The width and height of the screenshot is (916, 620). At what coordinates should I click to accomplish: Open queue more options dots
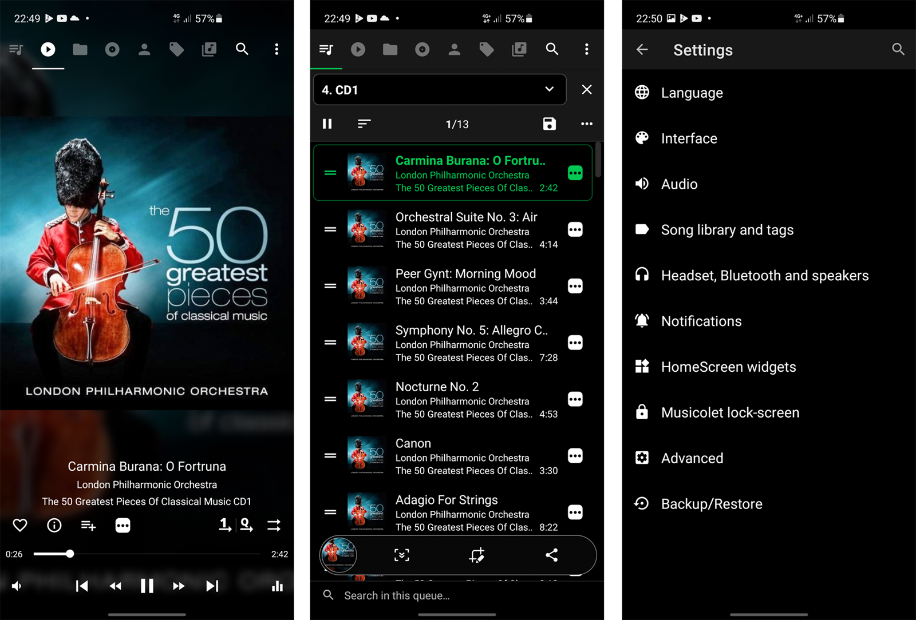point(587,124)
